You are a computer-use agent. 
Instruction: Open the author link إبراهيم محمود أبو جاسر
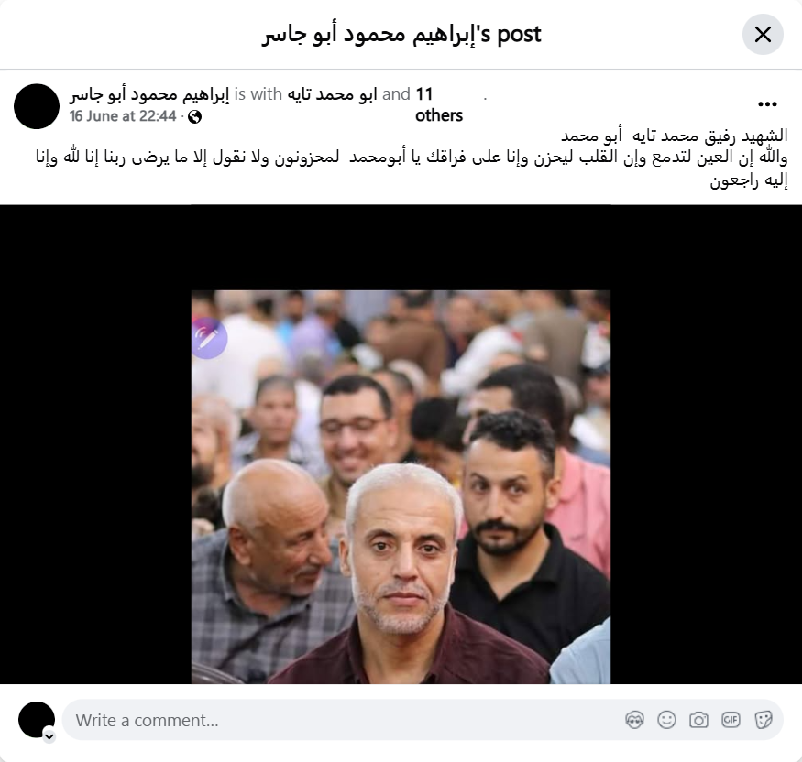tap(149, 94)
